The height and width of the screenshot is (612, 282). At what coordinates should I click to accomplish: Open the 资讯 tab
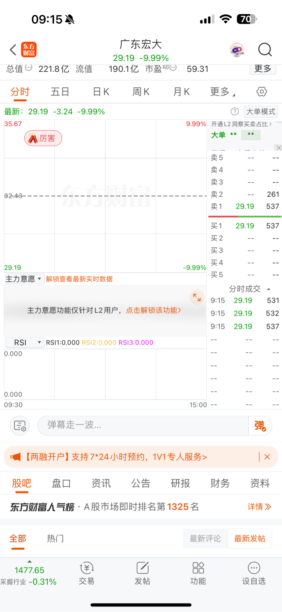coord(101,483)
